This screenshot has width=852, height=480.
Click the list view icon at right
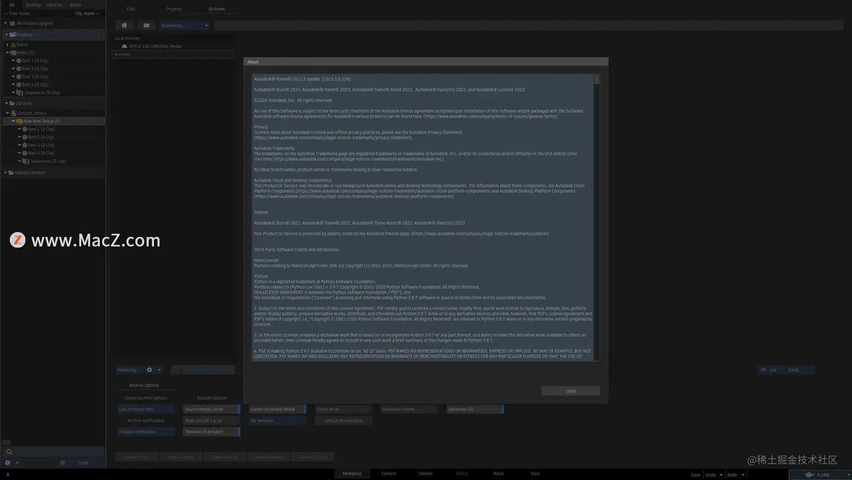[764, 370]
